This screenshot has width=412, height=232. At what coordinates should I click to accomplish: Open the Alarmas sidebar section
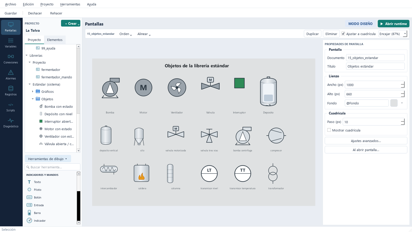click(x=11, y=75)
